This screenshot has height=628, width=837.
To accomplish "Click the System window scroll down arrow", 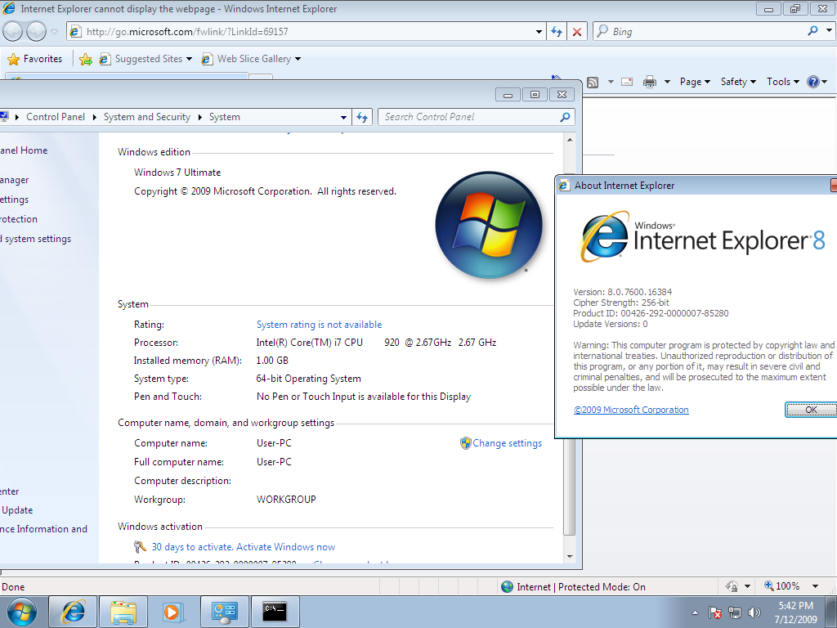I will tap(570, 556).
